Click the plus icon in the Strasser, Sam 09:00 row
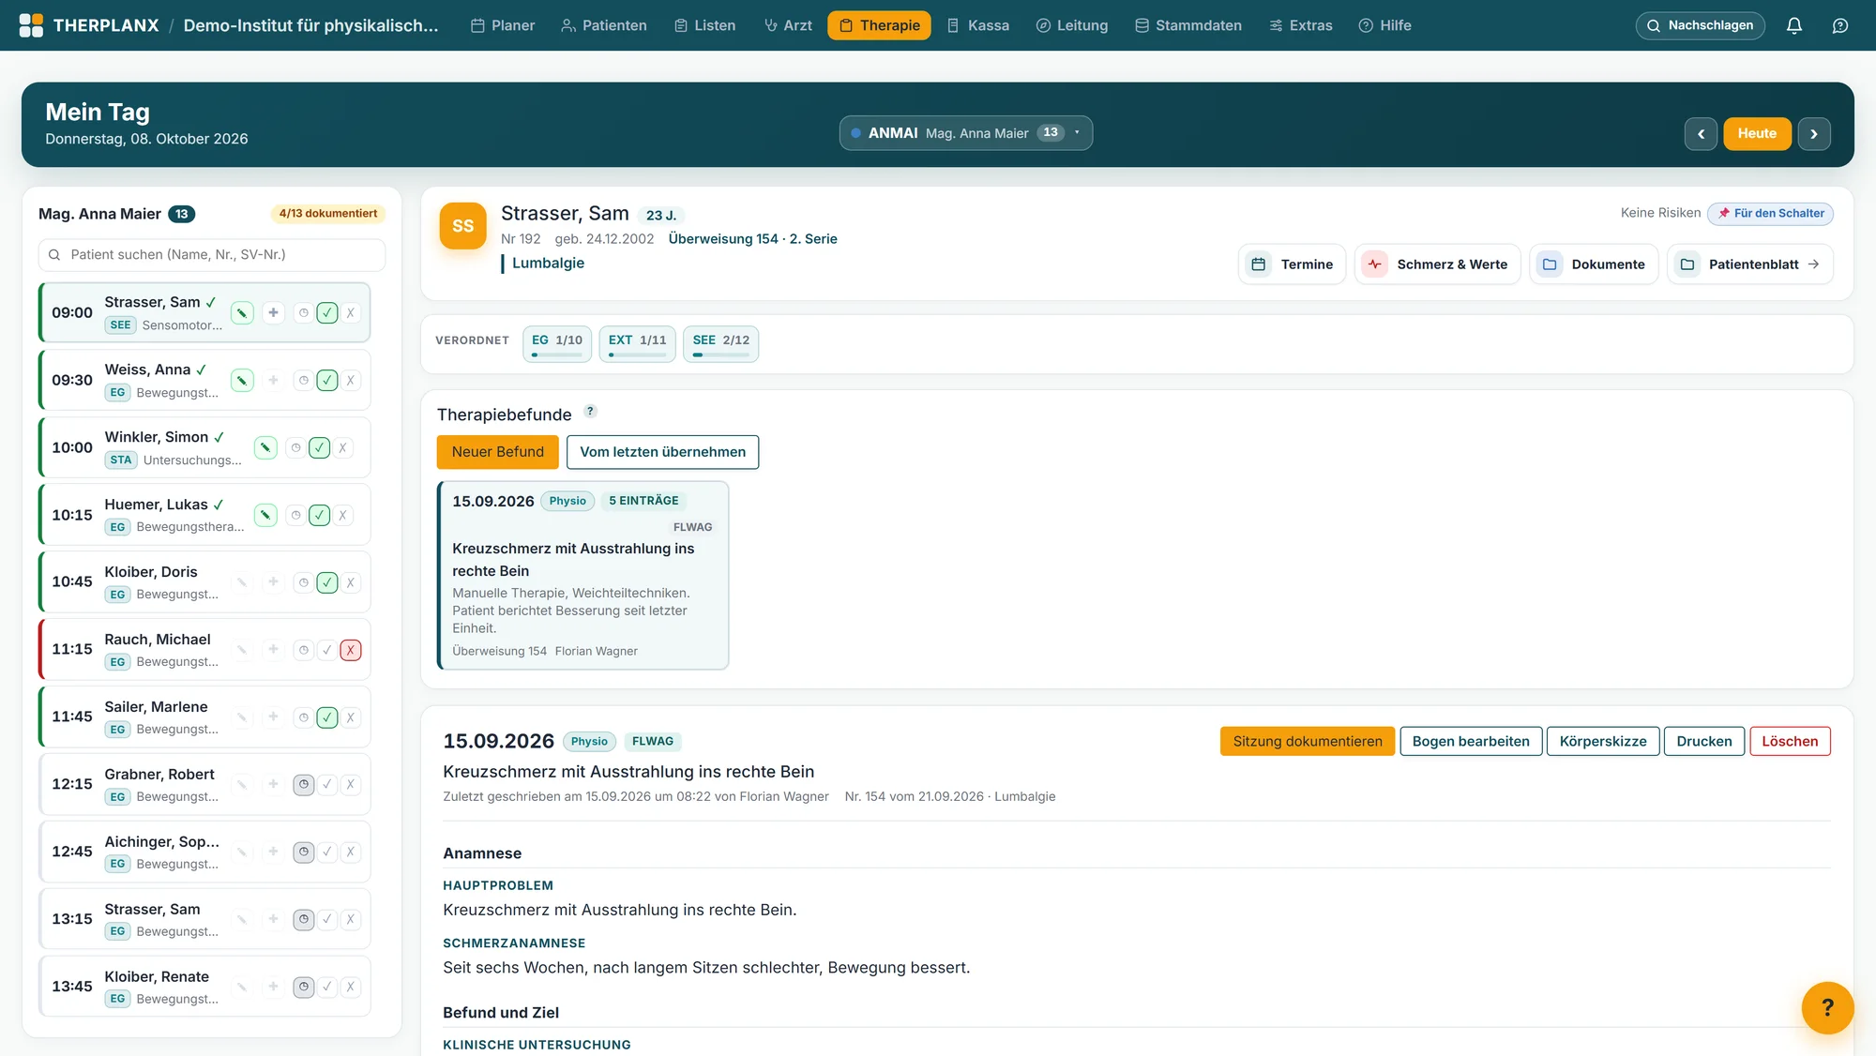Viewport: 1876px width, 1056px height. (x=273, y=313)
